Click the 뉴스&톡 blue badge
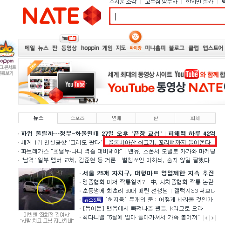 coord(93,199)
